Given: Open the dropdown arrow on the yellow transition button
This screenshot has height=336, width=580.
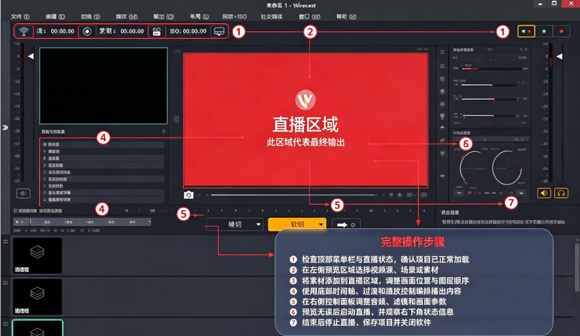Looking at the screenshot, I should coord(320,224).
